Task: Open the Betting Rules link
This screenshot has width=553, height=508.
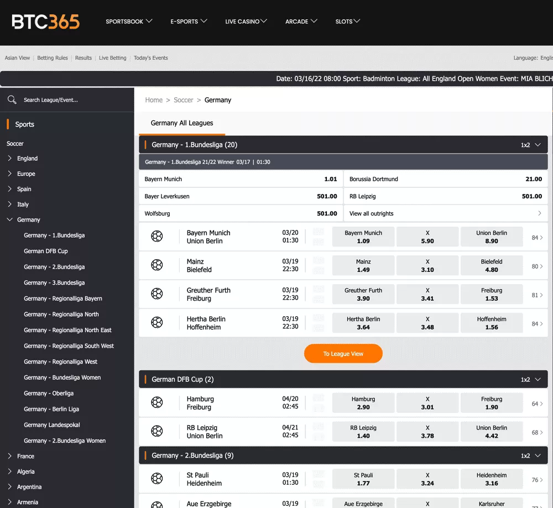Action: click(x=53, y=58)
